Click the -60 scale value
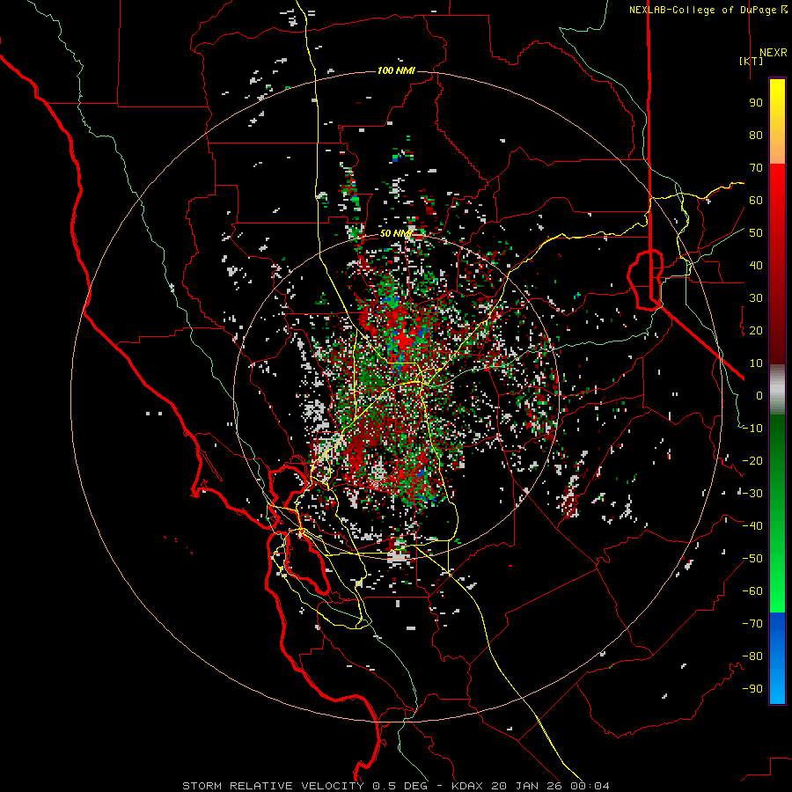The image size is (792, 792). pyautogui.click(x=752, y=591)
